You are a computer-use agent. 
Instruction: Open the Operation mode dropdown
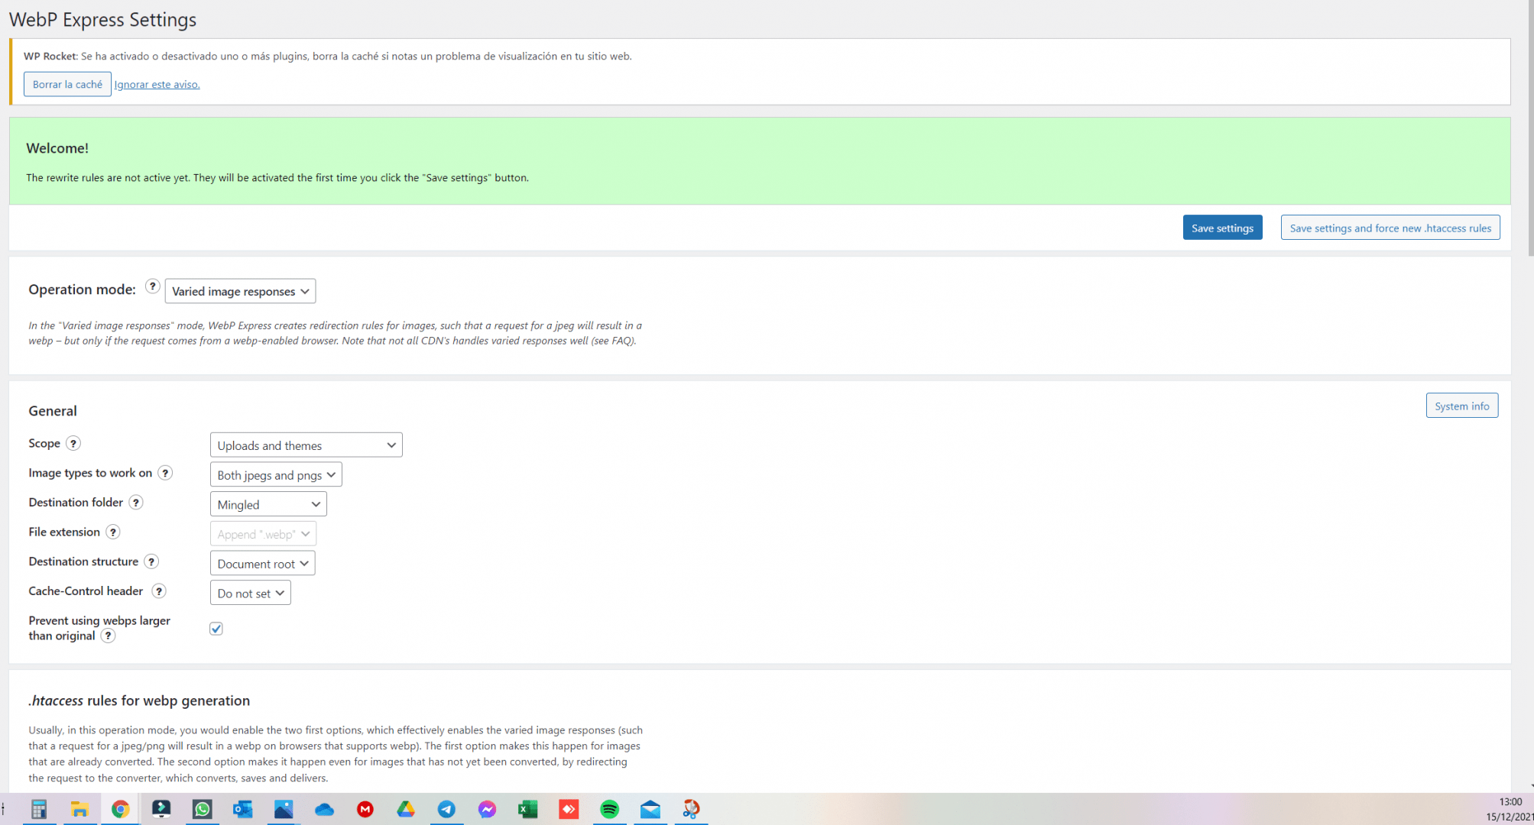(x=240, y=291)
